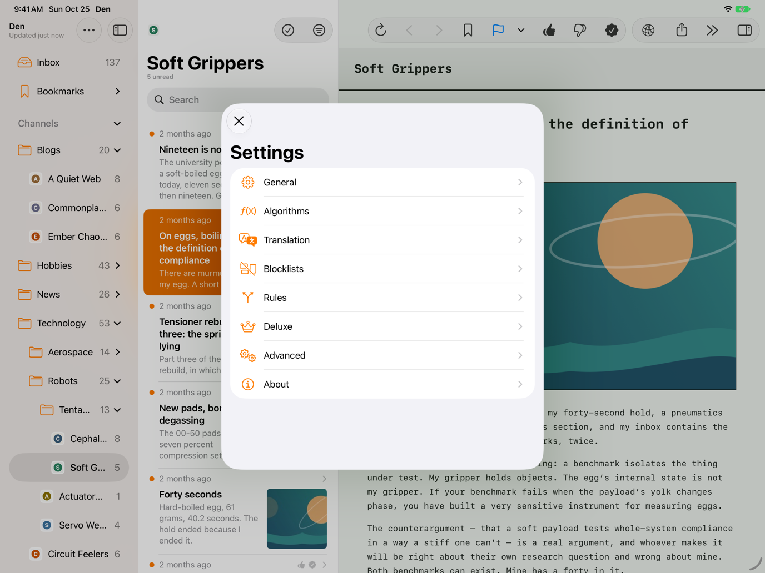Open the Forty seconds article thumbnail
Image resolution: width=765 pixels, height=573 pixels.
point(297,519)
